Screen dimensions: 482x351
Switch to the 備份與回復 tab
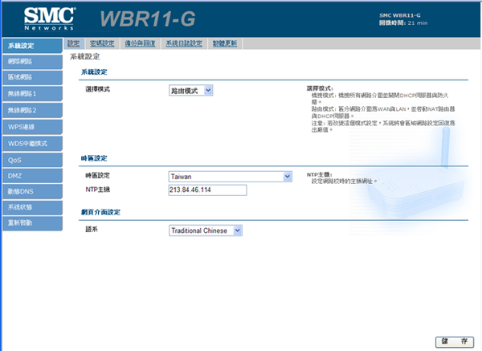(140, 43)
